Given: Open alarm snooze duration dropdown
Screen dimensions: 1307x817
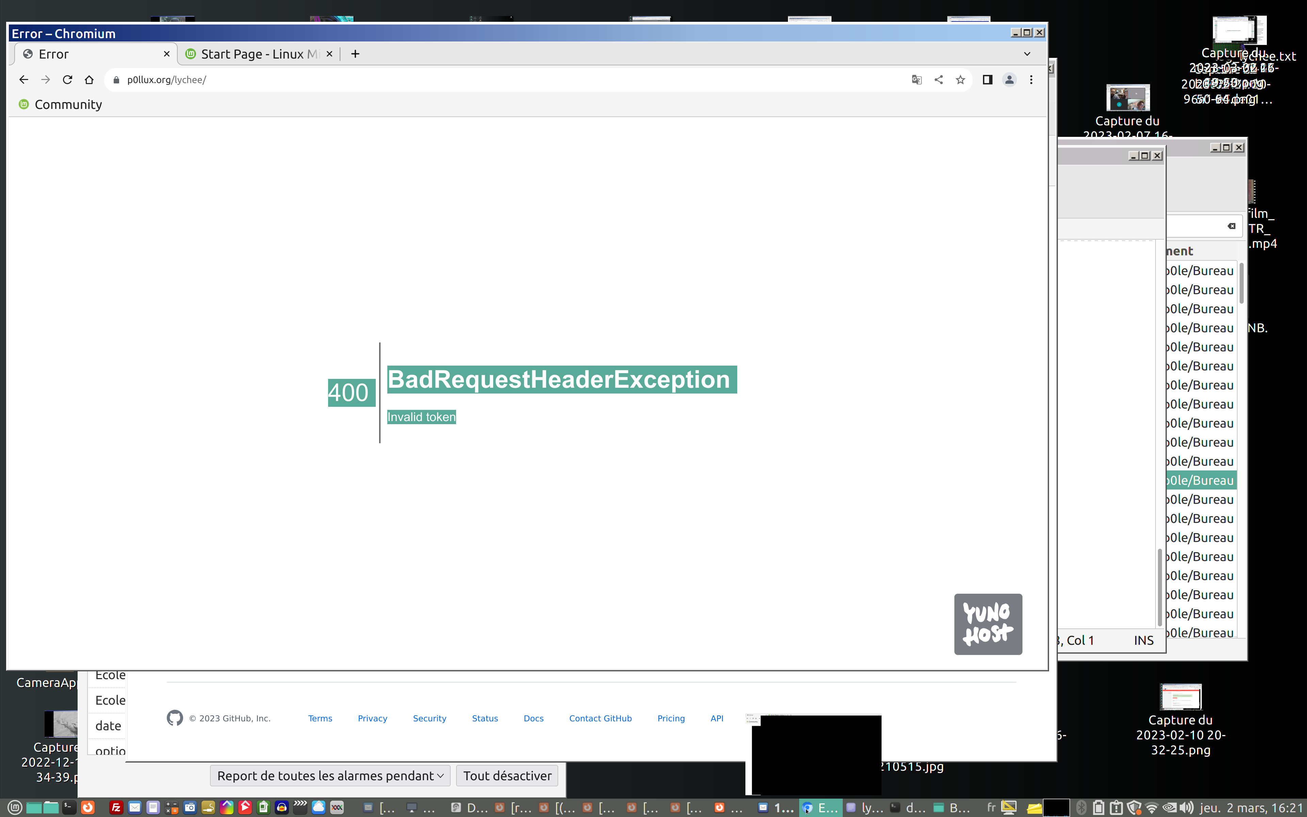Looking at the screenshot, I should pos(330,776).
